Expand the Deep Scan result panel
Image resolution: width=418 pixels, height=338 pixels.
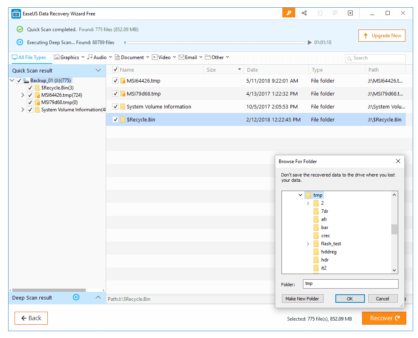[x=98, y=297]
